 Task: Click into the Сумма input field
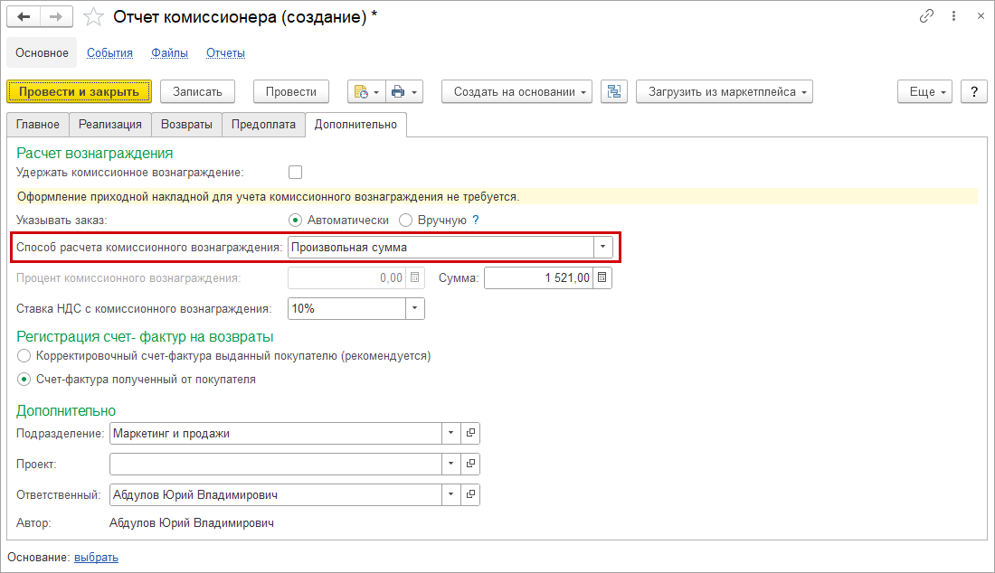(538, 277)
